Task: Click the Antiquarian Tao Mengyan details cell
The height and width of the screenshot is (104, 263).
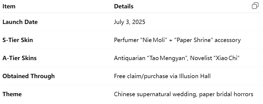Action: click(x=177, y=58)
